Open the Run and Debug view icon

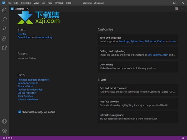tap(4, 38)
